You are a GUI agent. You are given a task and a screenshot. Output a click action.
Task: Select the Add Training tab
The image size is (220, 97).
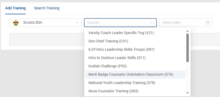pos(15,8)
